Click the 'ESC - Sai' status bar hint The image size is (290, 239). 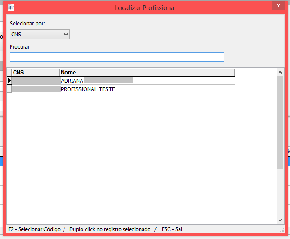pos(172,229)
